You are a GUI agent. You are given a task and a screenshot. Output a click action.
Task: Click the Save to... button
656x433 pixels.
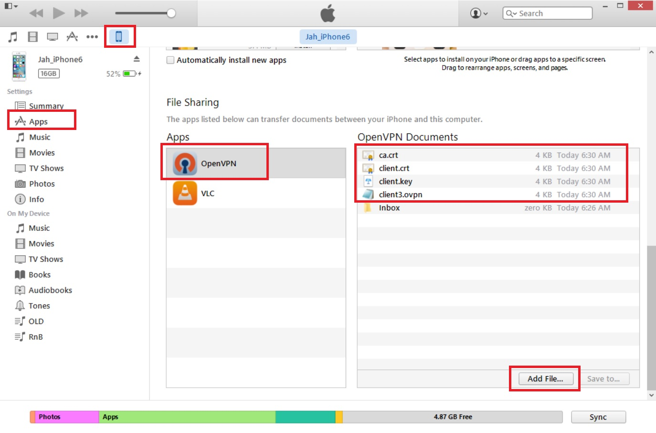(603, 379)
